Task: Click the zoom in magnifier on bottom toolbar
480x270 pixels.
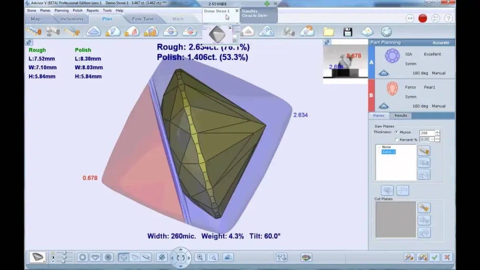Action: (200, 257)
